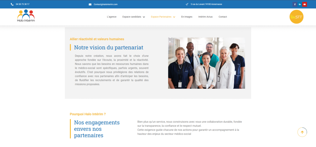This screenshot has height=147, width=316.
Task: Open the LinkedIn social icon
Action: click(x=300, y=4)
